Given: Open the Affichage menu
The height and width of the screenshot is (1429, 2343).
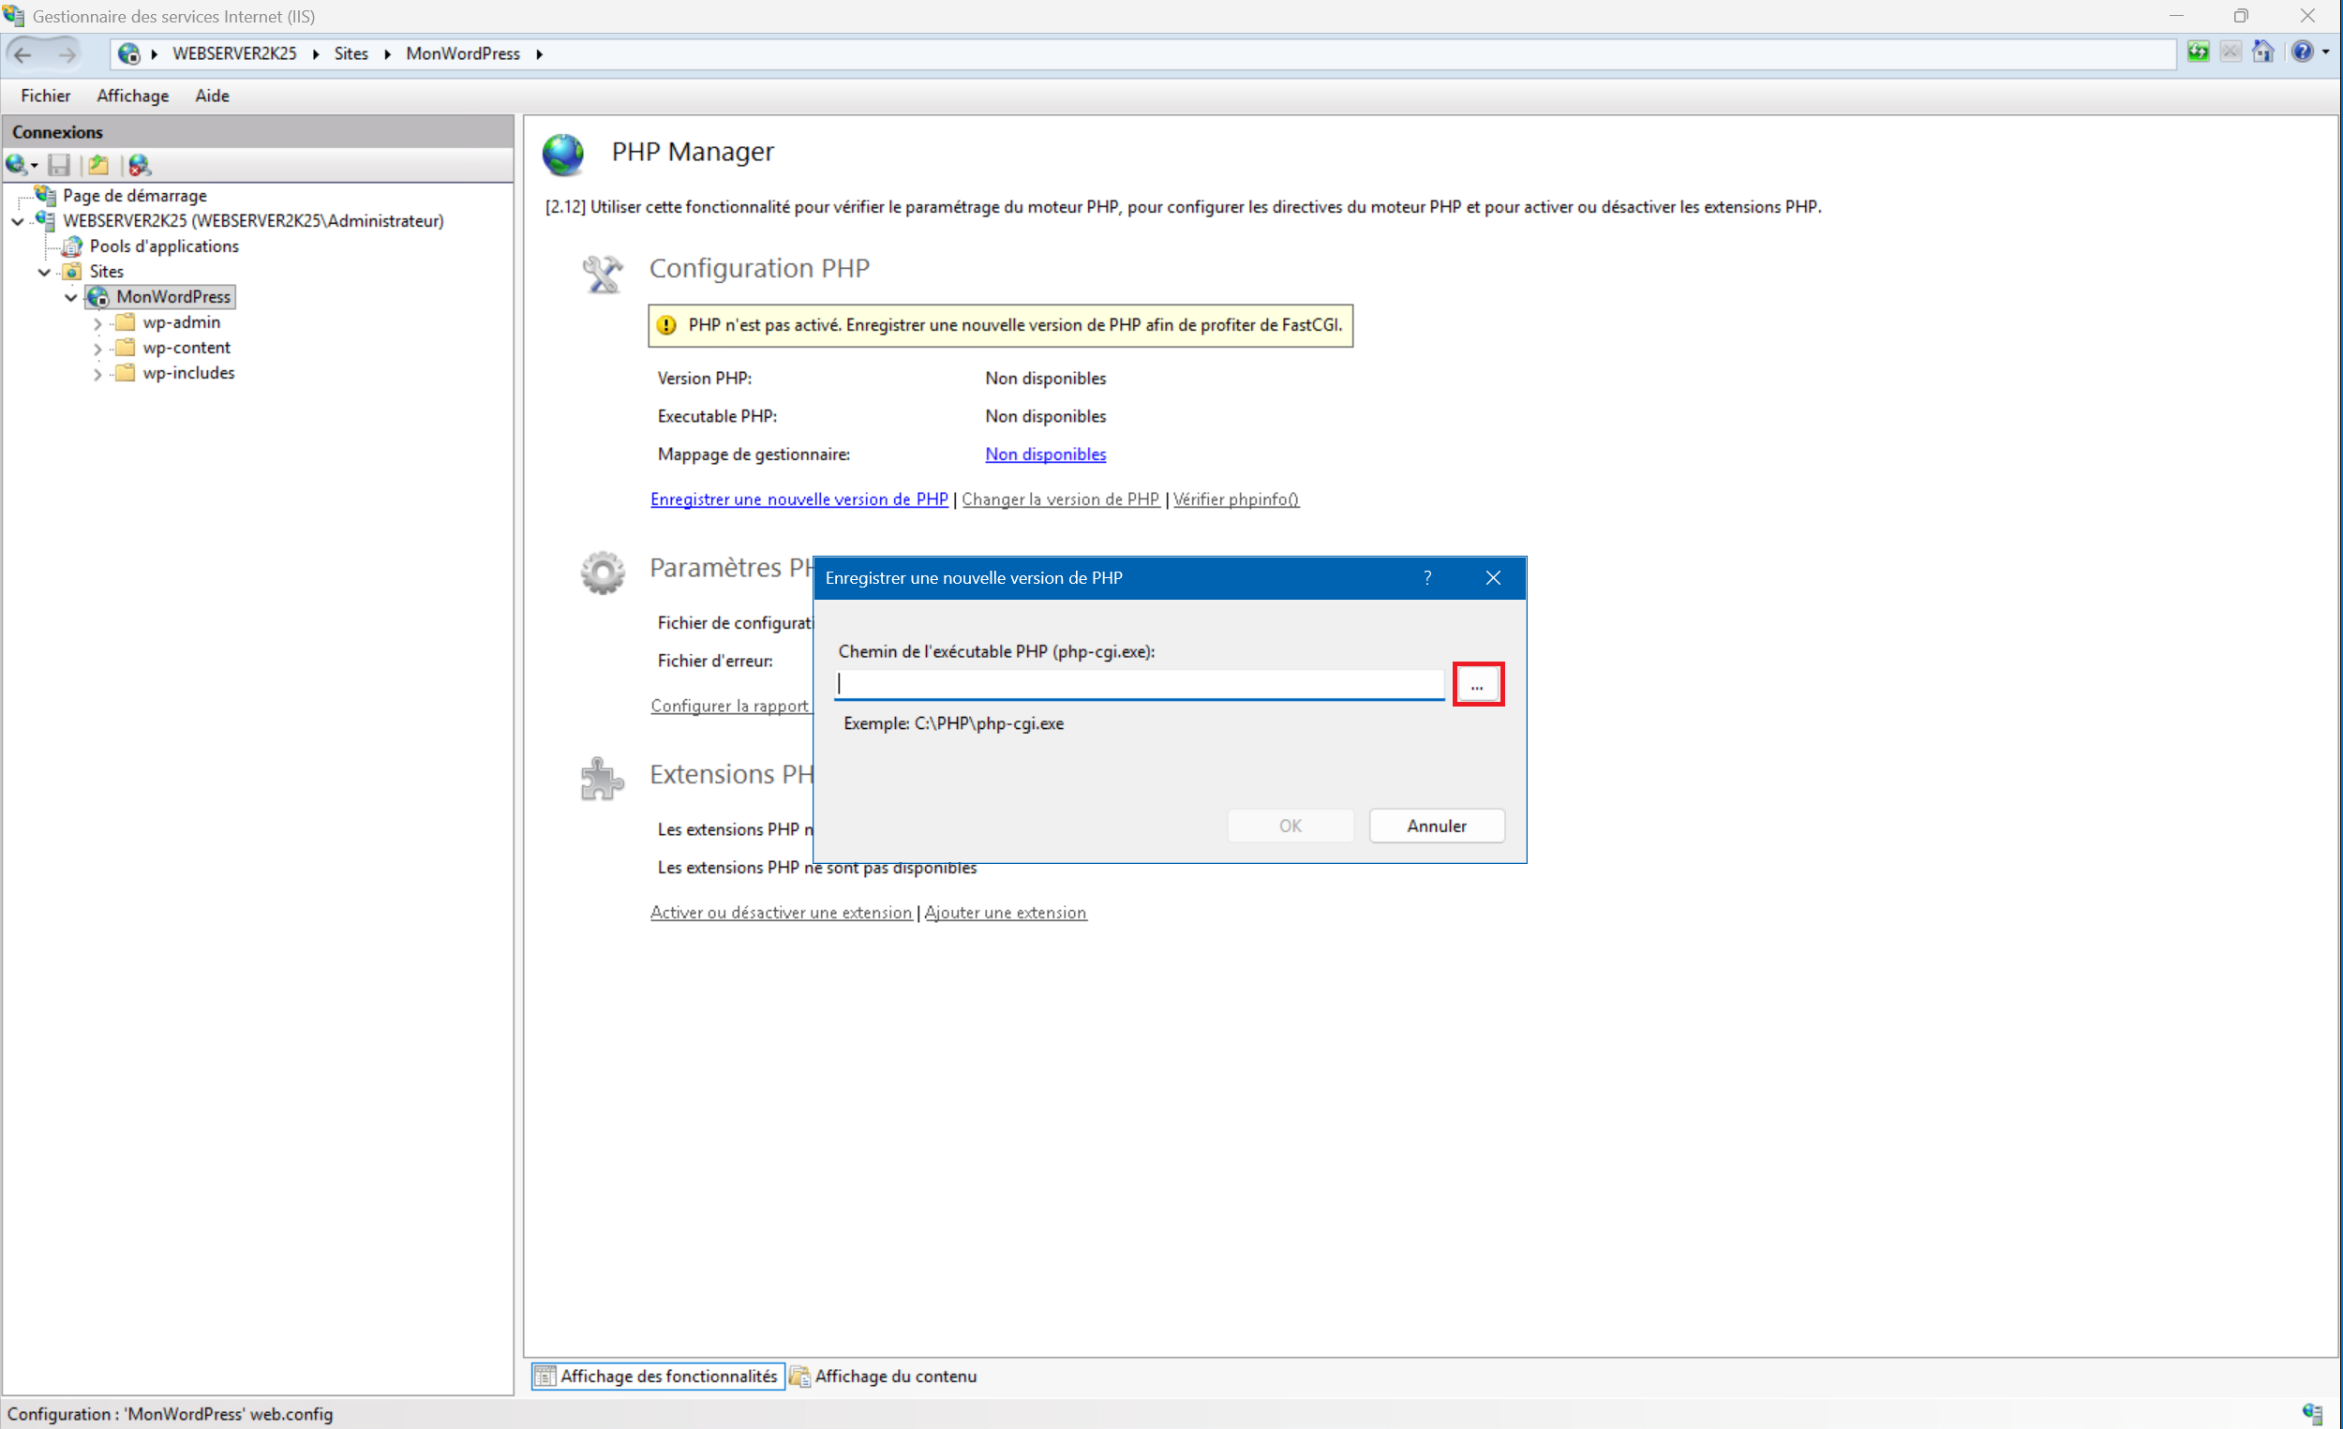Looking at the screenshot, I should [132, 96].
